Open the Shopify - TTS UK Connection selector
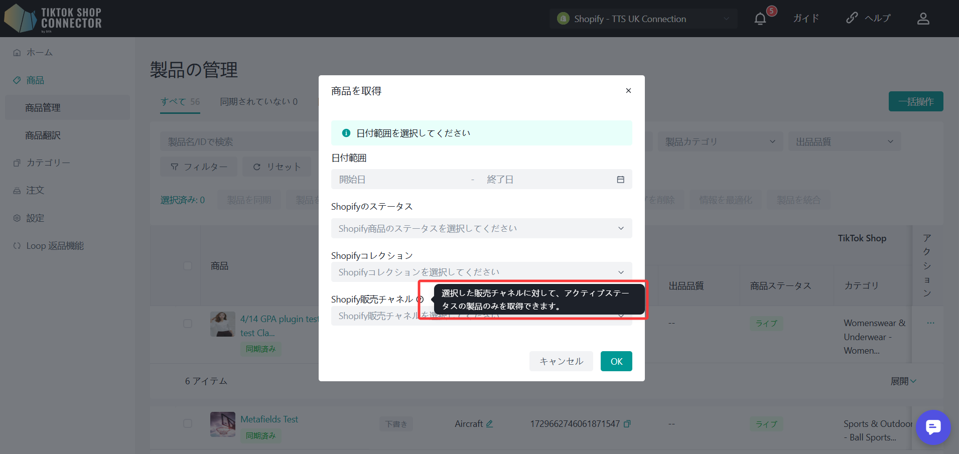Screen dimensions: 959x454 pyautogui.click(x=643, y=19)
